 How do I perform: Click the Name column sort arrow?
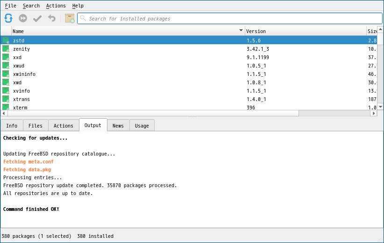click(x=241, y=31)
